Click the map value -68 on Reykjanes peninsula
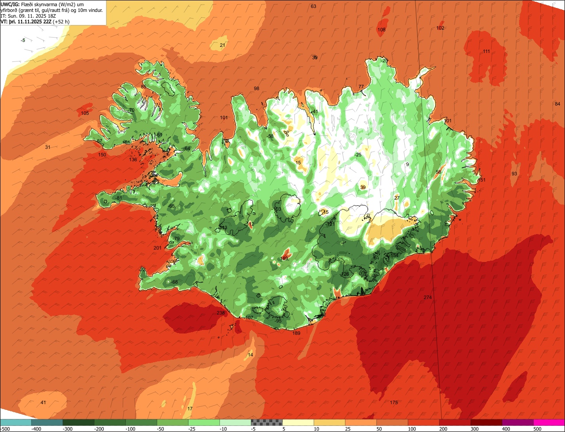Viewport: 565px width, 432px height. pos(174,282)
